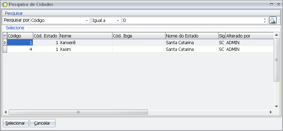The image size is (283, 131).
Task: Expand the Igual a condition dropdown
Action: (x=118, y=20)
